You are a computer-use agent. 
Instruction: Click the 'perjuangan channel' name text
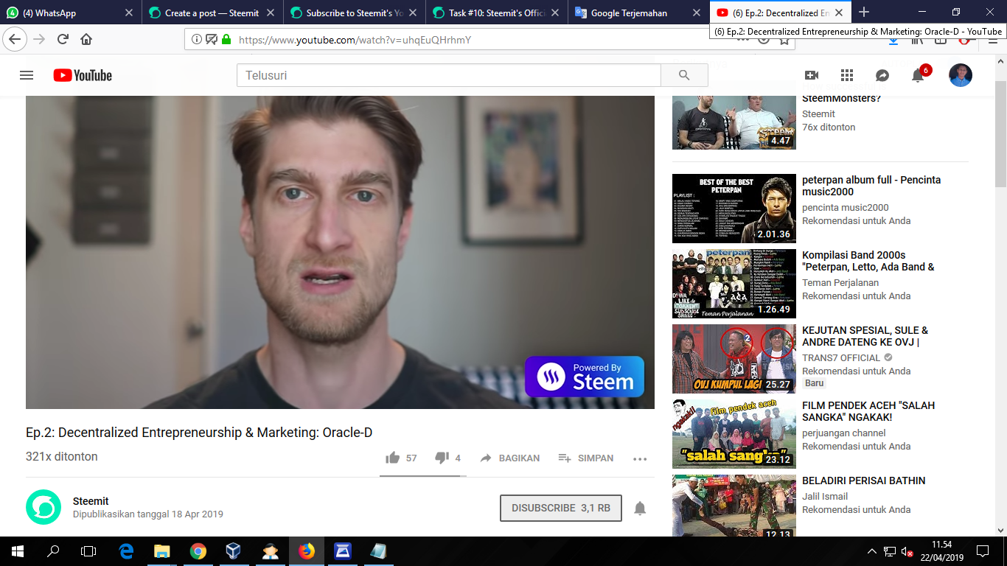(844, 433)
